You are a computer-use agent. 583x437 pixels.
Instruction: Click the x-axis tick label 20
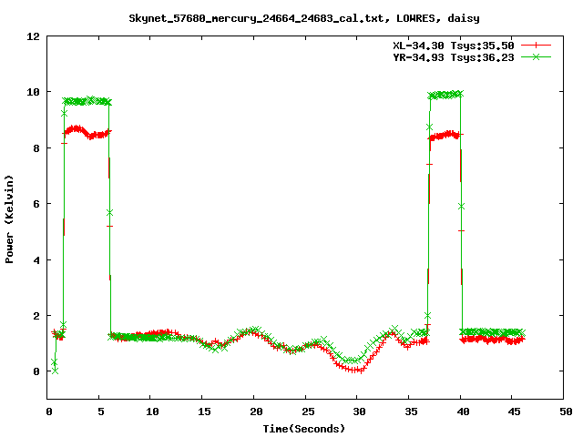tap(256, 412)
